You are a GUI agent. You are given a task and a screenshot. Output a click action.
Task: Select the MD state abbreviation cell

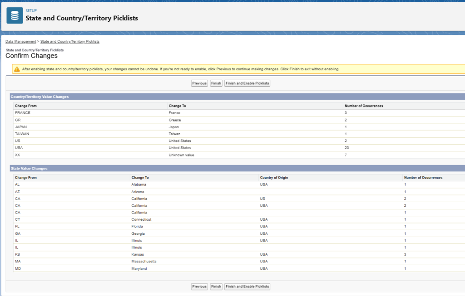[x=18, y=268]
